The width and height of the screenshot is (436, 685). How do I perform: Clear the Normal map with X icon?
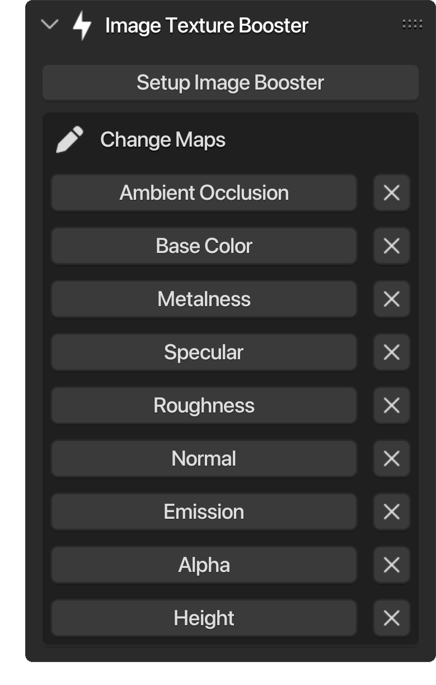392,458
